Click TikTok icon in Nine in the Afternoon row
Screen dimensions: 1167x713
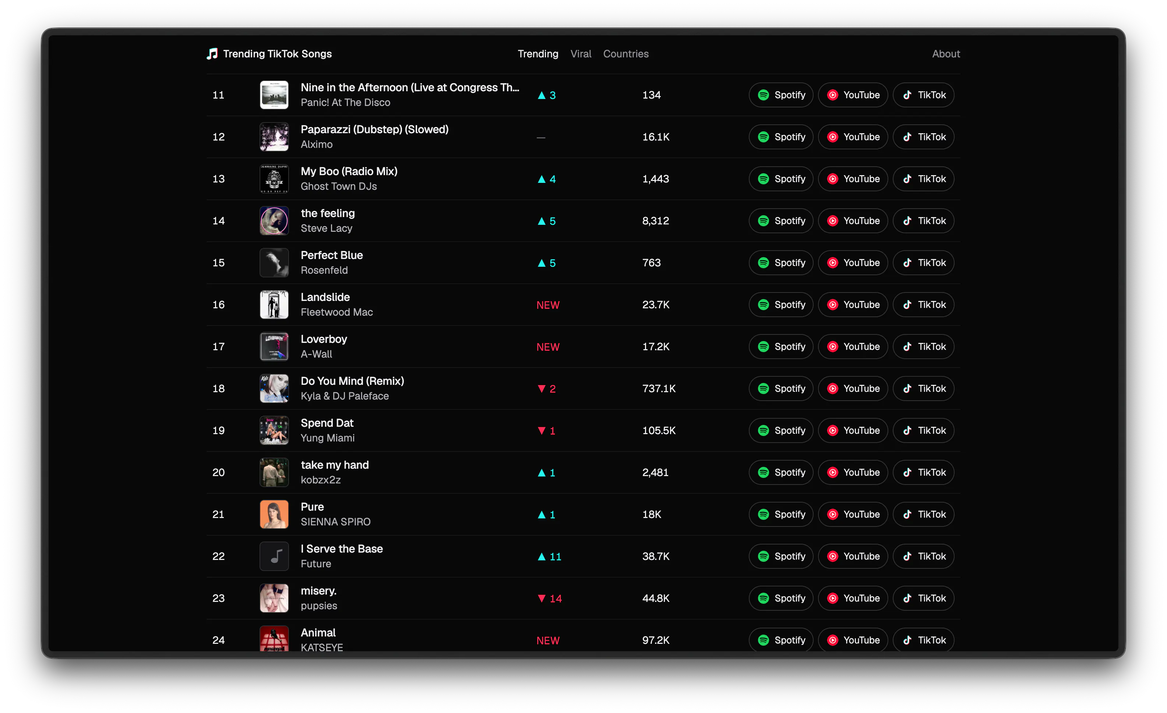pos(907,95)
